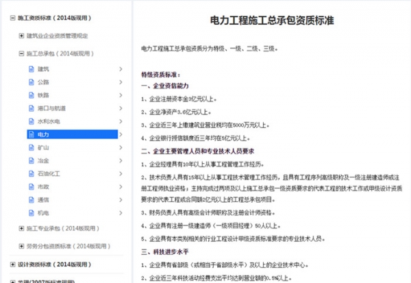Click the document icon beside 机电
The height and width of the screenshot is (283, 411).
31,213
